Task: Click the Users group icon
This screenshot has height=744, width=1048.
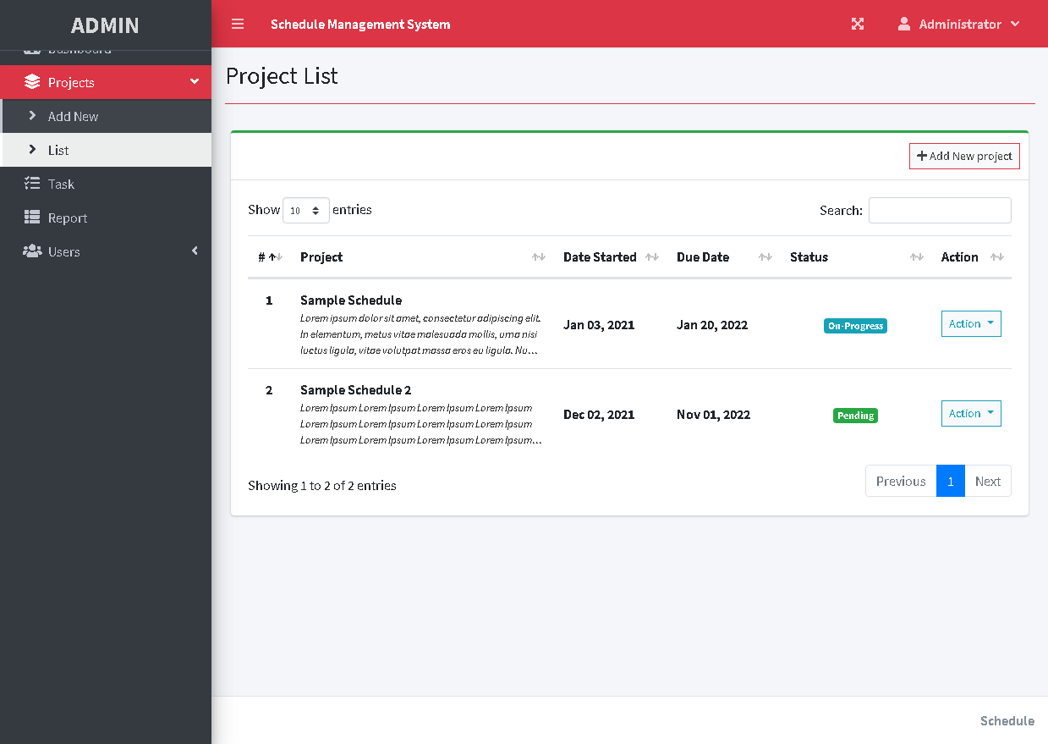Action: (32, 251)
